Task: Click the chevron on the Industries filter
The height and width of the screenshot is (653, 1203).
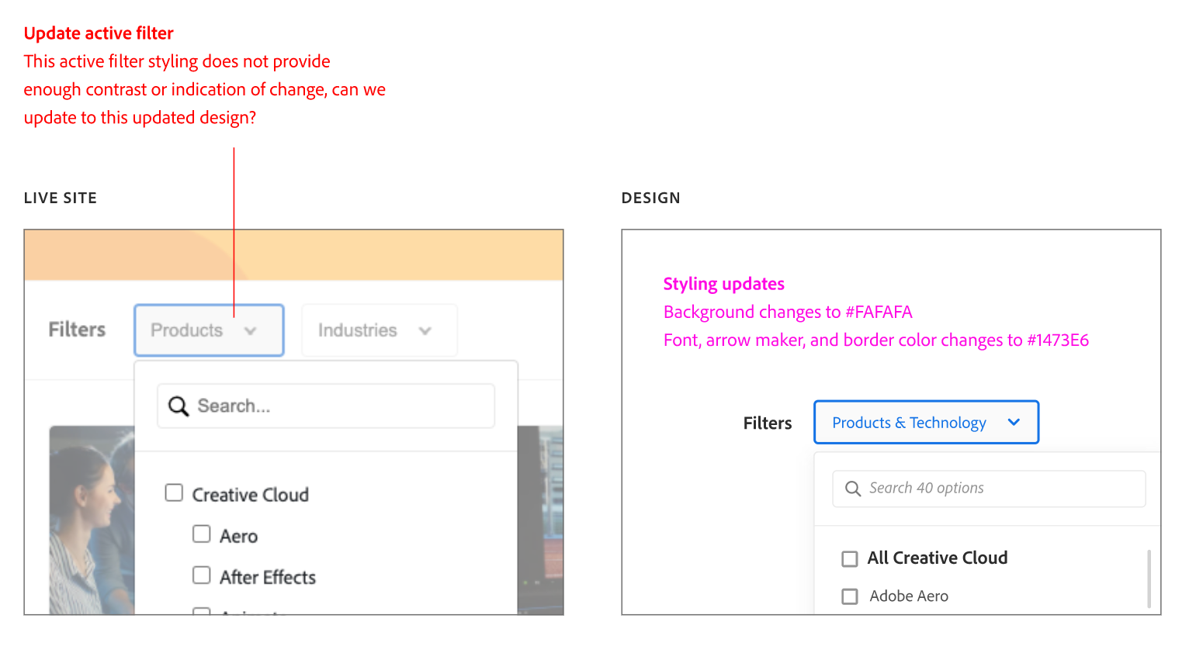Action: pyautogui.click(x=425, y=330)
